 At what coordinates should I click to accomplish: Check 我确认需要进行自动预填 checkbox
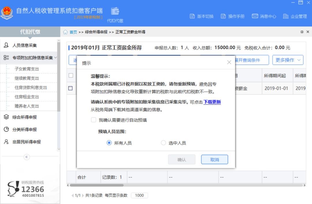click(x=94, y=120)
